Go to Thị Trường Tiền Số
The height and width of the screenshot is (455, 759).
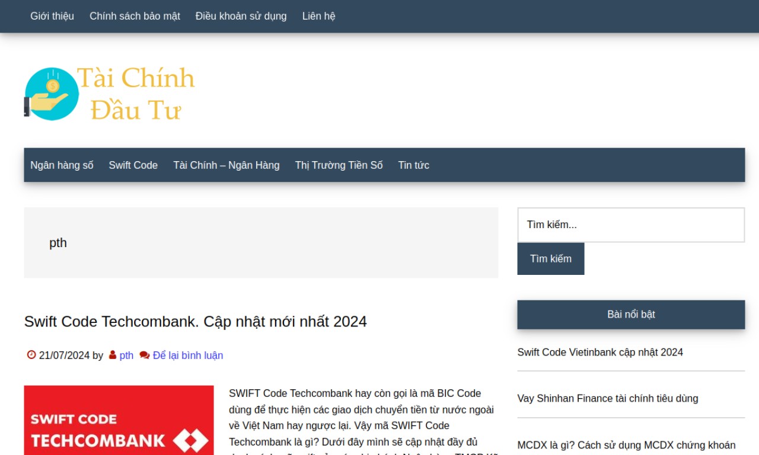click(x=339, y=165)
